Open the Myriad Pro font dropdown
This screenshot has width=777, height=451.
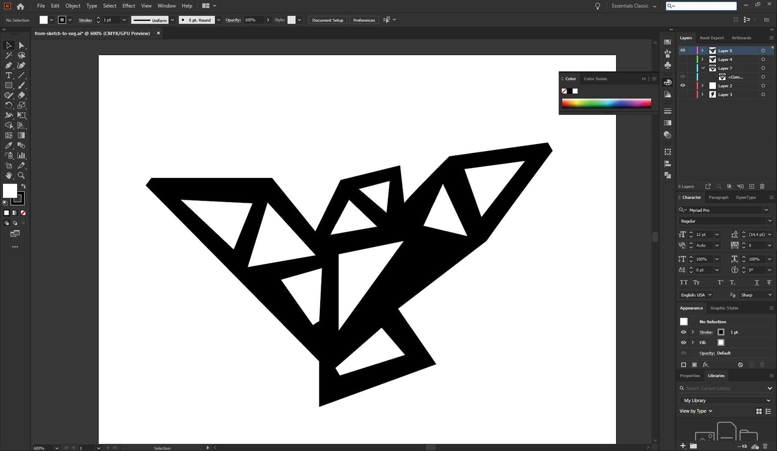pyautogui.click(x=766, y=210)
